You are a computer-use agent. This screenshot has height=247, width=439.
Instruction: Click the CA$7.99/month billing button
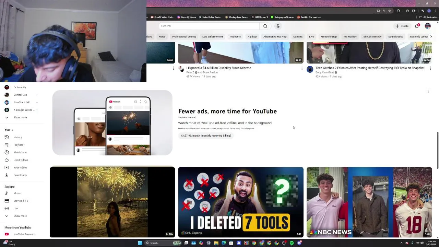(206, 136)
